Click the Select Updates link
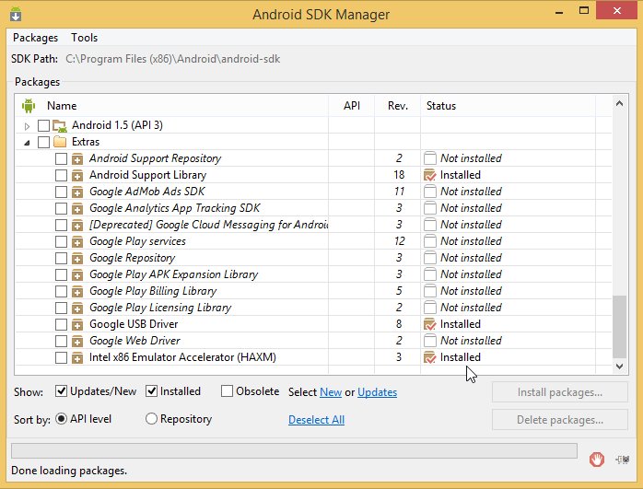Viewport: 643px width, 489px height. click(378, 392)
